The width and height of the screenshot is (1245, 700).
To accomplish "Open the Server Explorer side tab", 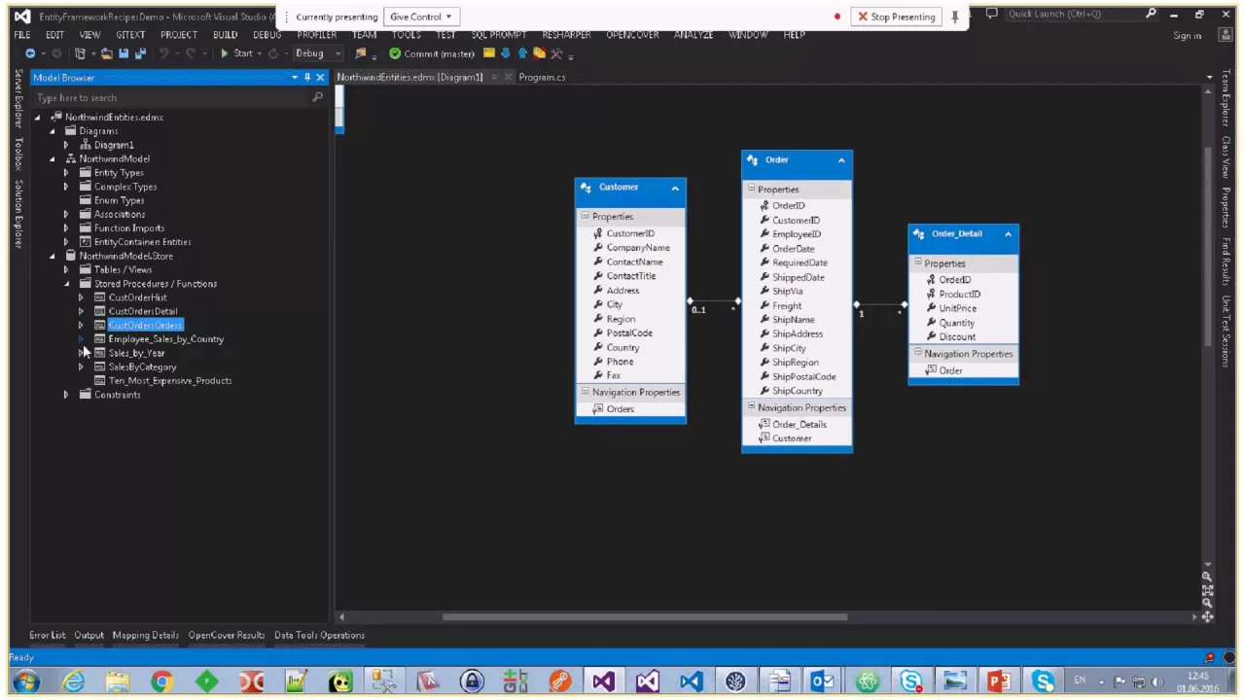I will pyautogui.click(x=18, y=98).
